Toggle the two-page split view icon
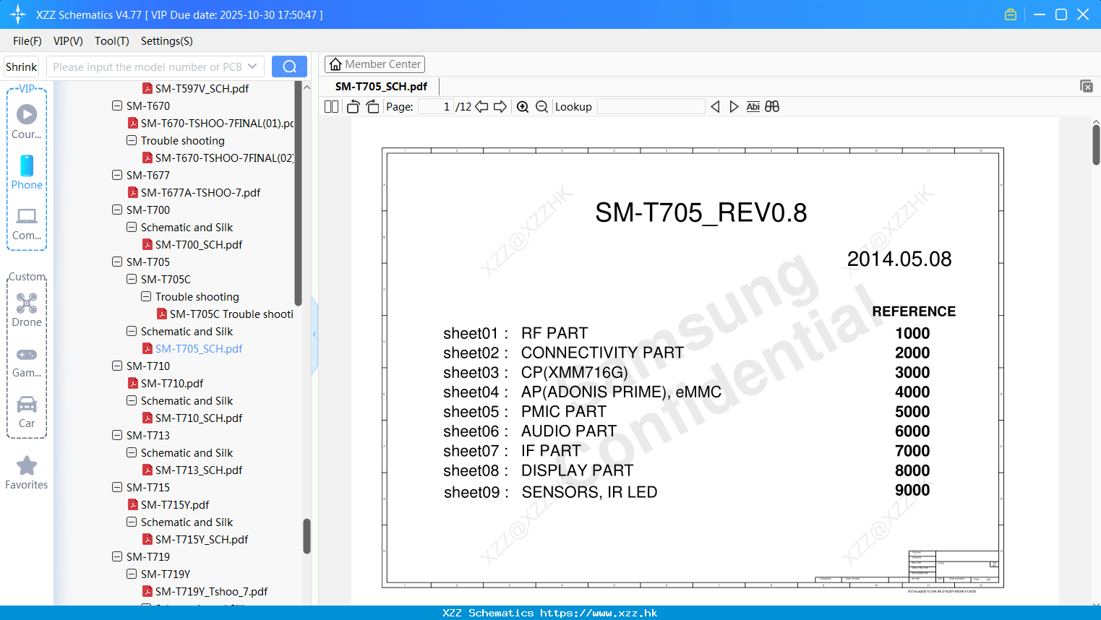Screen dimensions: 1101x620 pos(331,107)
